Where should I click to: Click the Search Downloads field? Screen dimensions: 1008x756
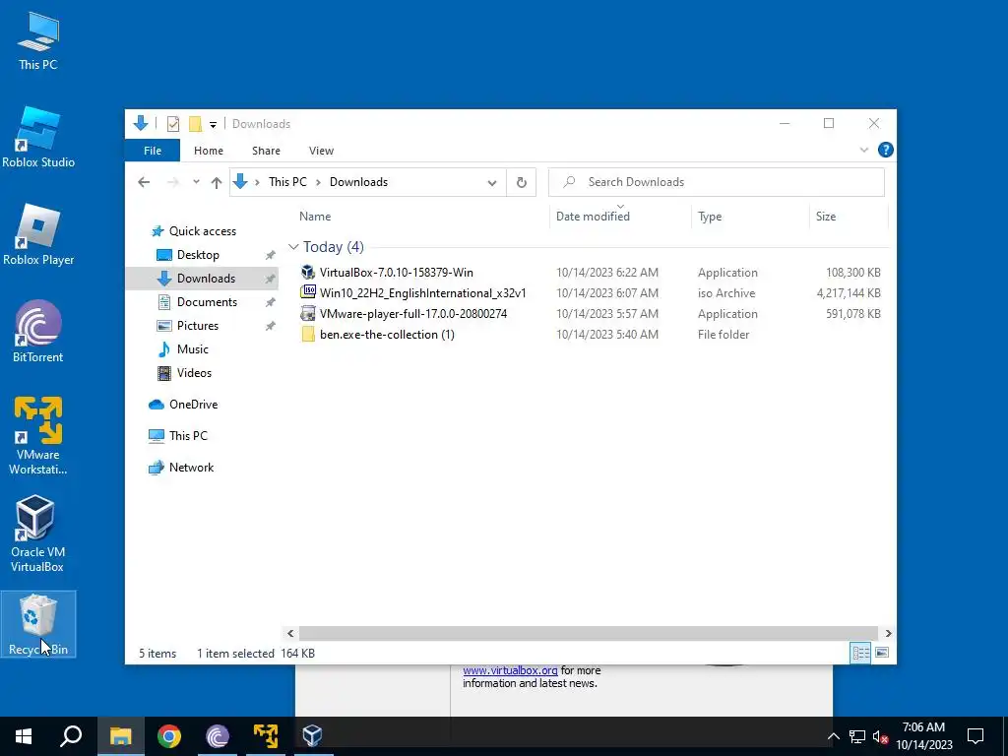click(717, 182)
